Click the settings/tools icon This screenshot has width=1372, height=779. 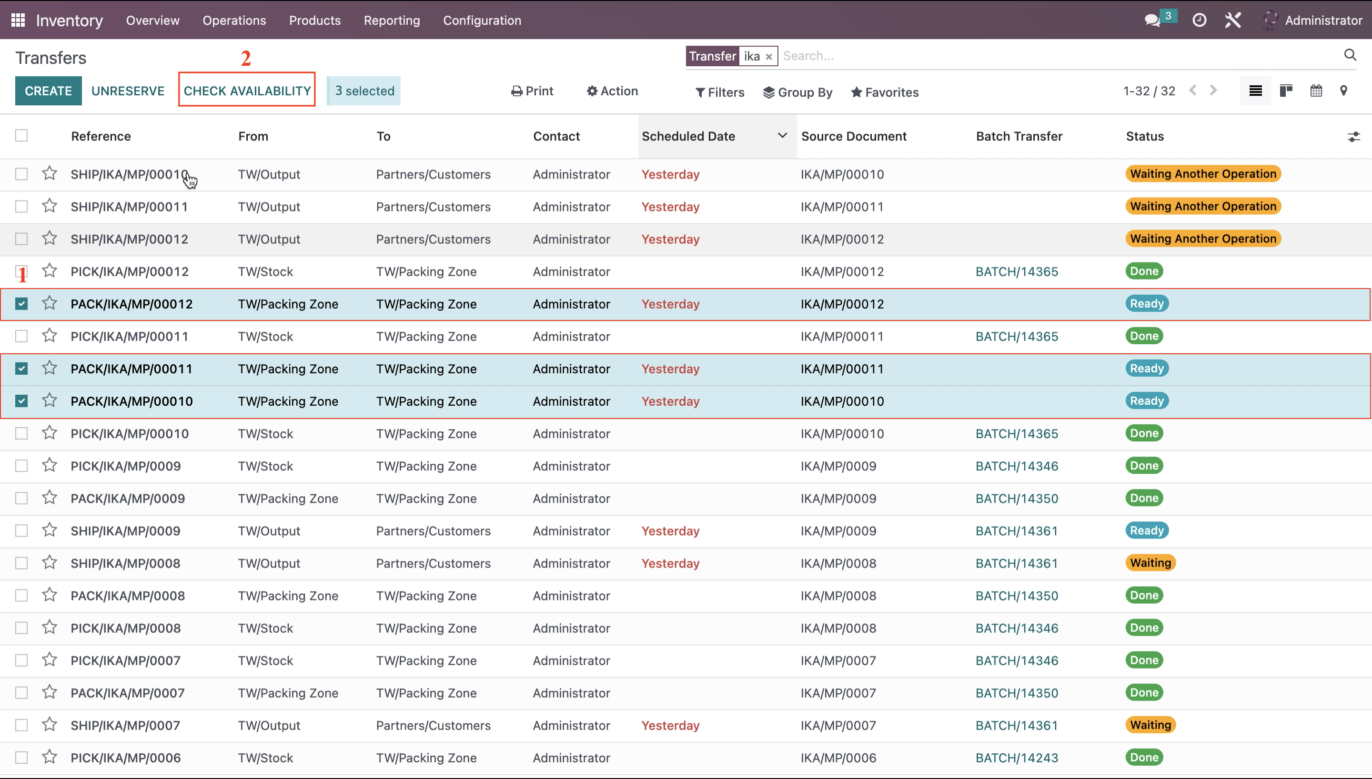(x=1232, y=20)
